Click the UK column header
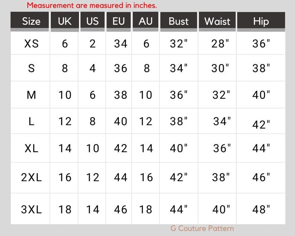Viewport: 295px width, 236px height. [65, 22]
